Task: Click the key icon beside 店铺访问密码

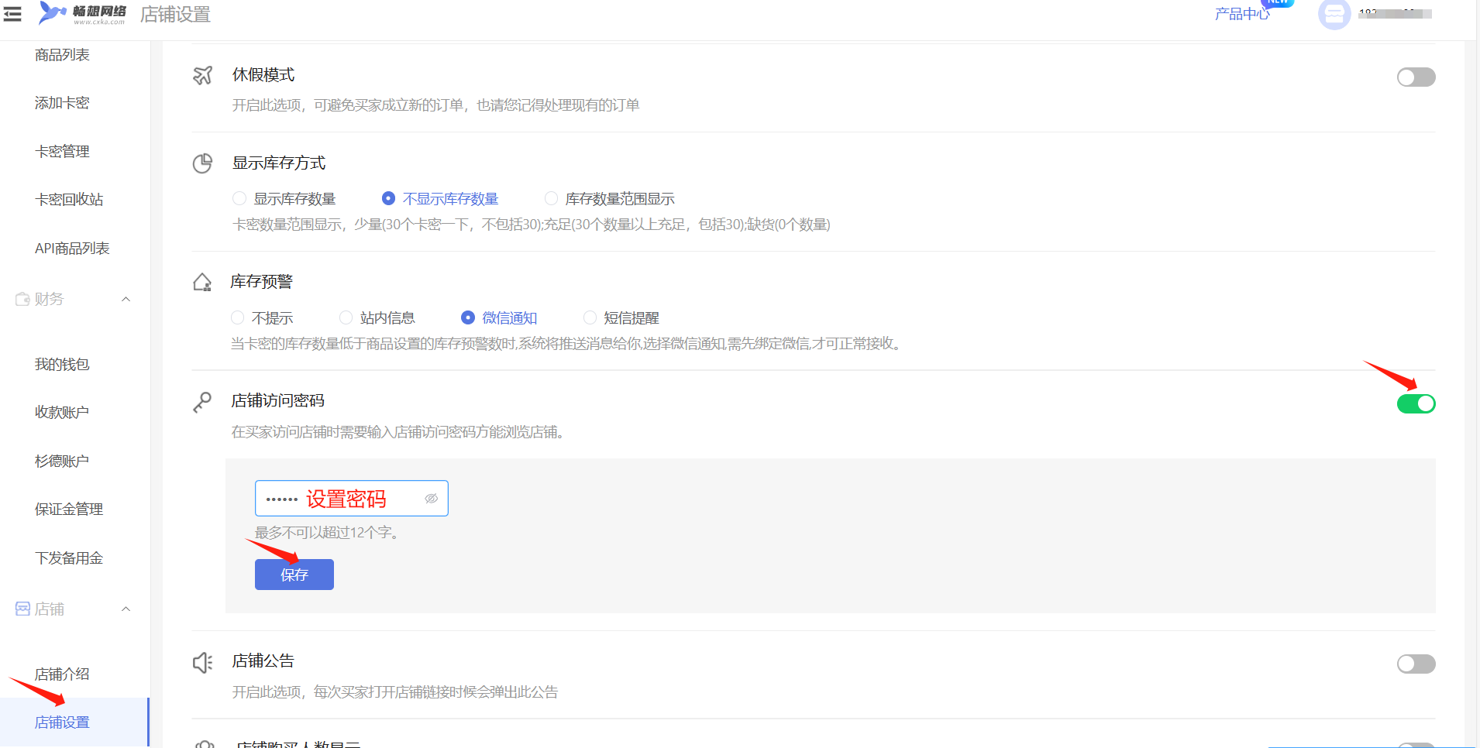Action: 202,402
